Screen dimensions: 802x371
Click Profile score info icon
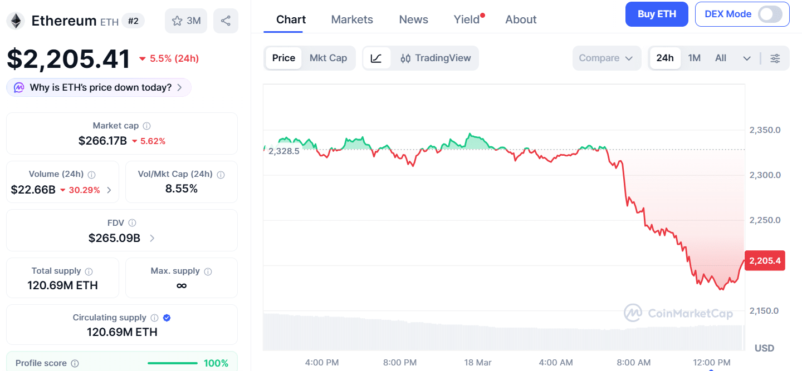point(75,363)
